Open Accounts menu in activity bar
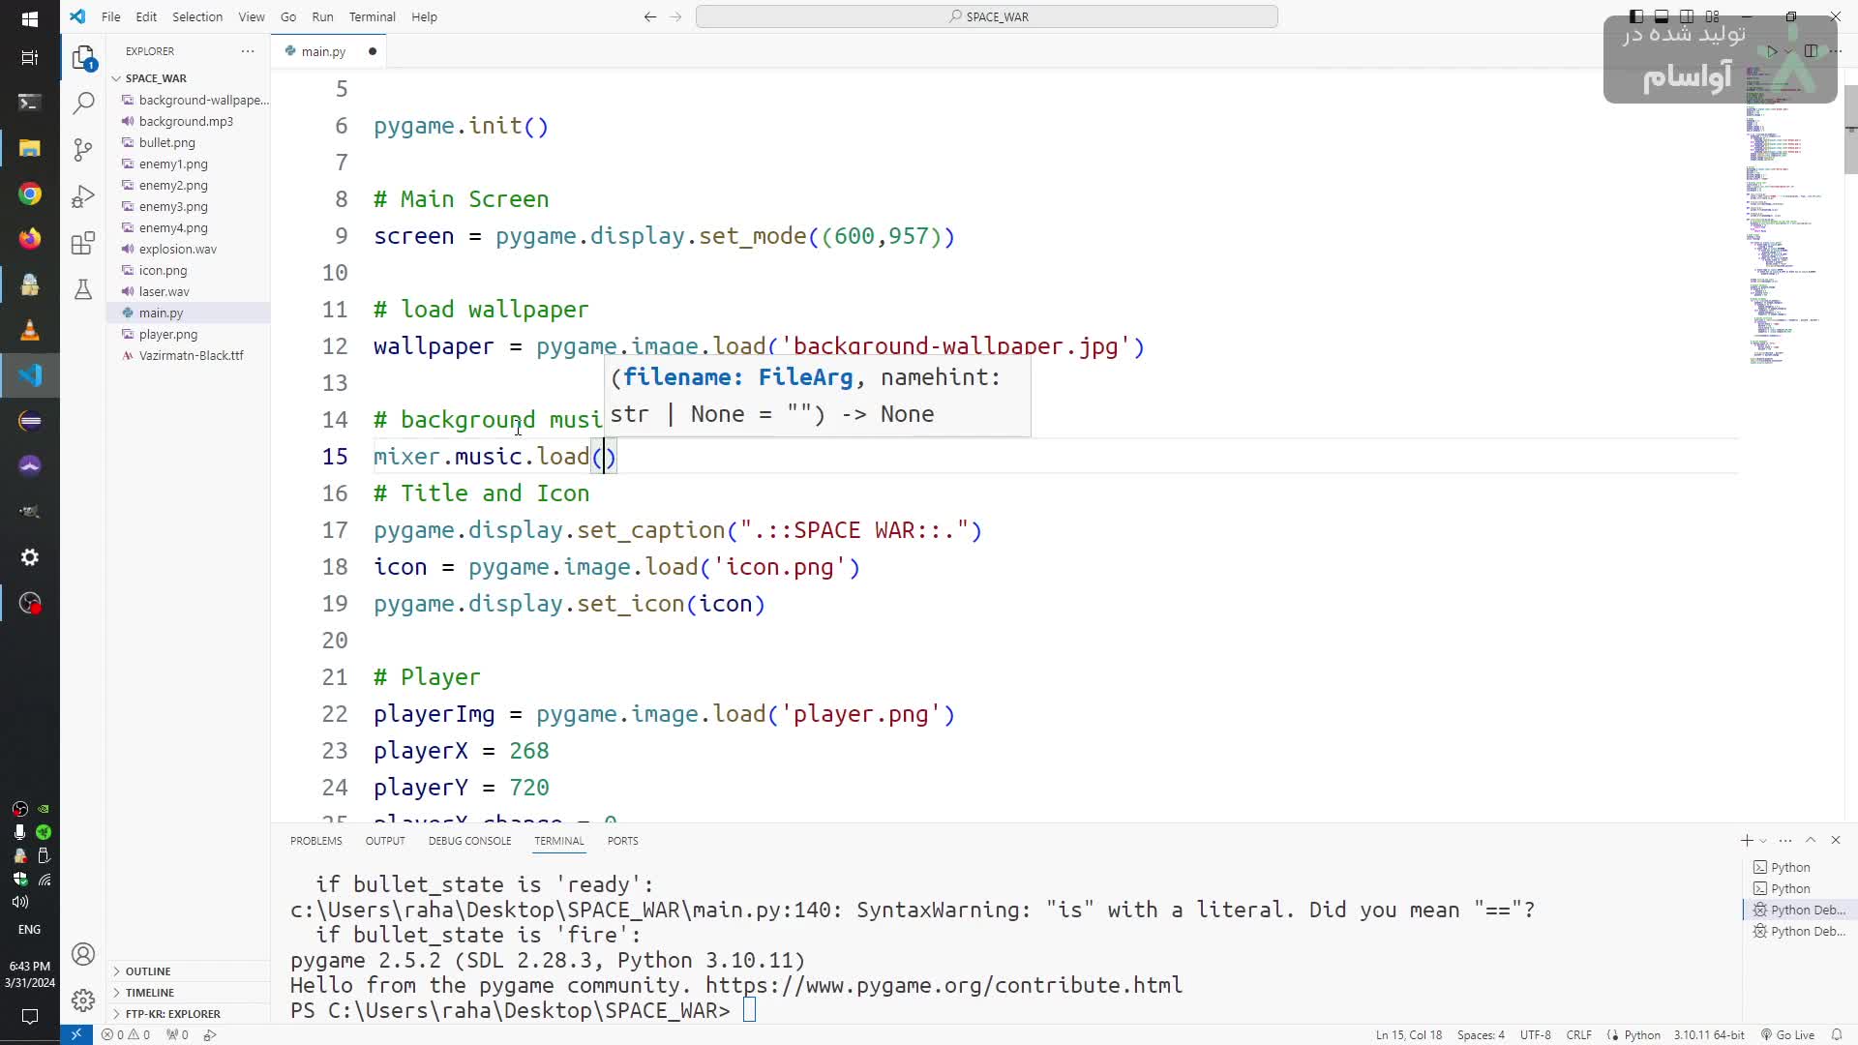 84,954
